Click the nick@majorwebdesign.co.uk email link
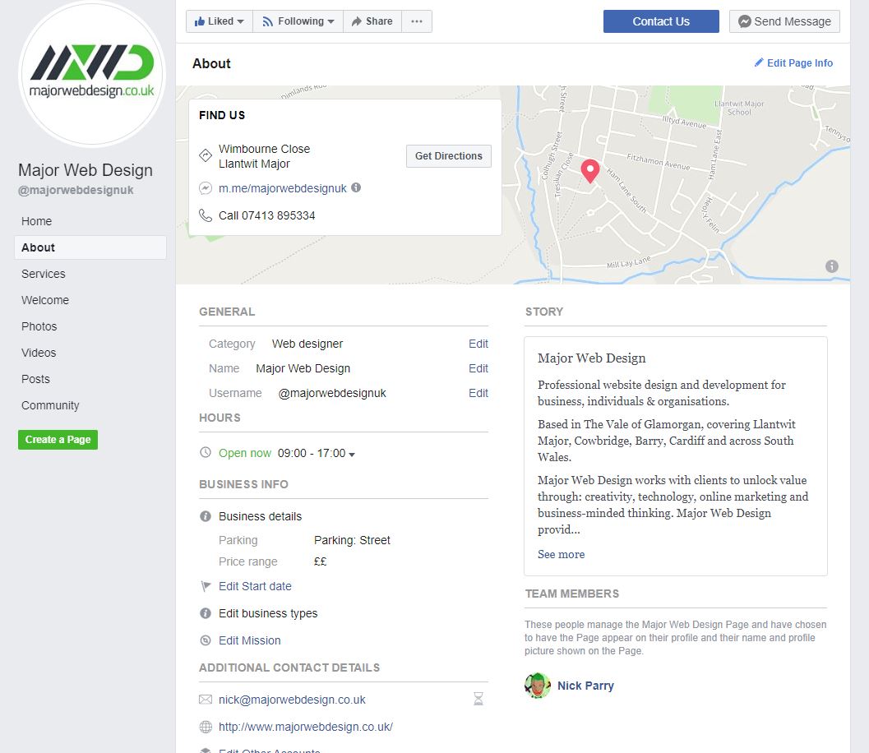869x753 pixels. click(x=292, y=700)
